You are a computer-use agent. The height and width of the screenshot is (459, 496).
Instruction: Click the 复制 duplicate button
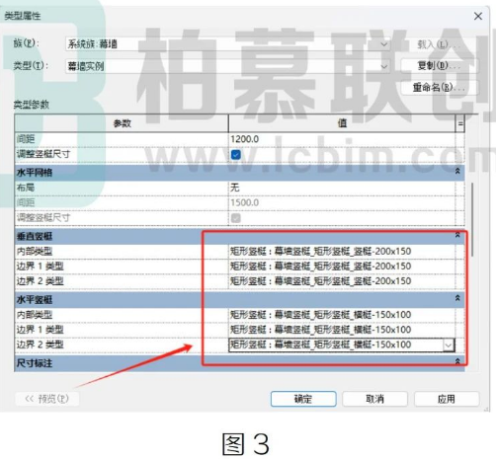(440, 66)
